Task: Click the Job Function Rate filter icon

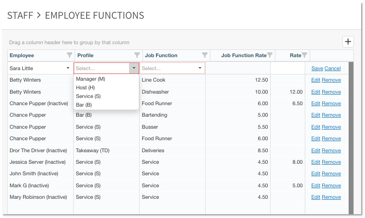Action: 270,55
